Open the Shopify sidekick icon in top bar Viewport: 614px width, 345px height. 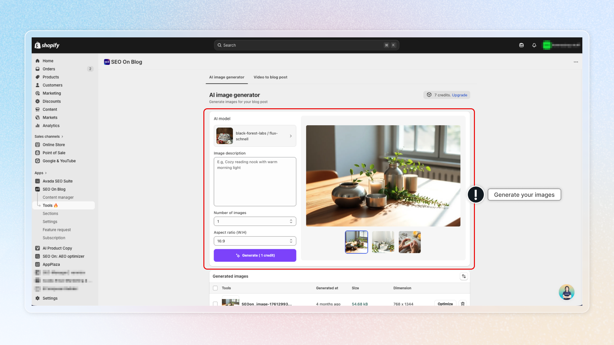click(521, 45)
